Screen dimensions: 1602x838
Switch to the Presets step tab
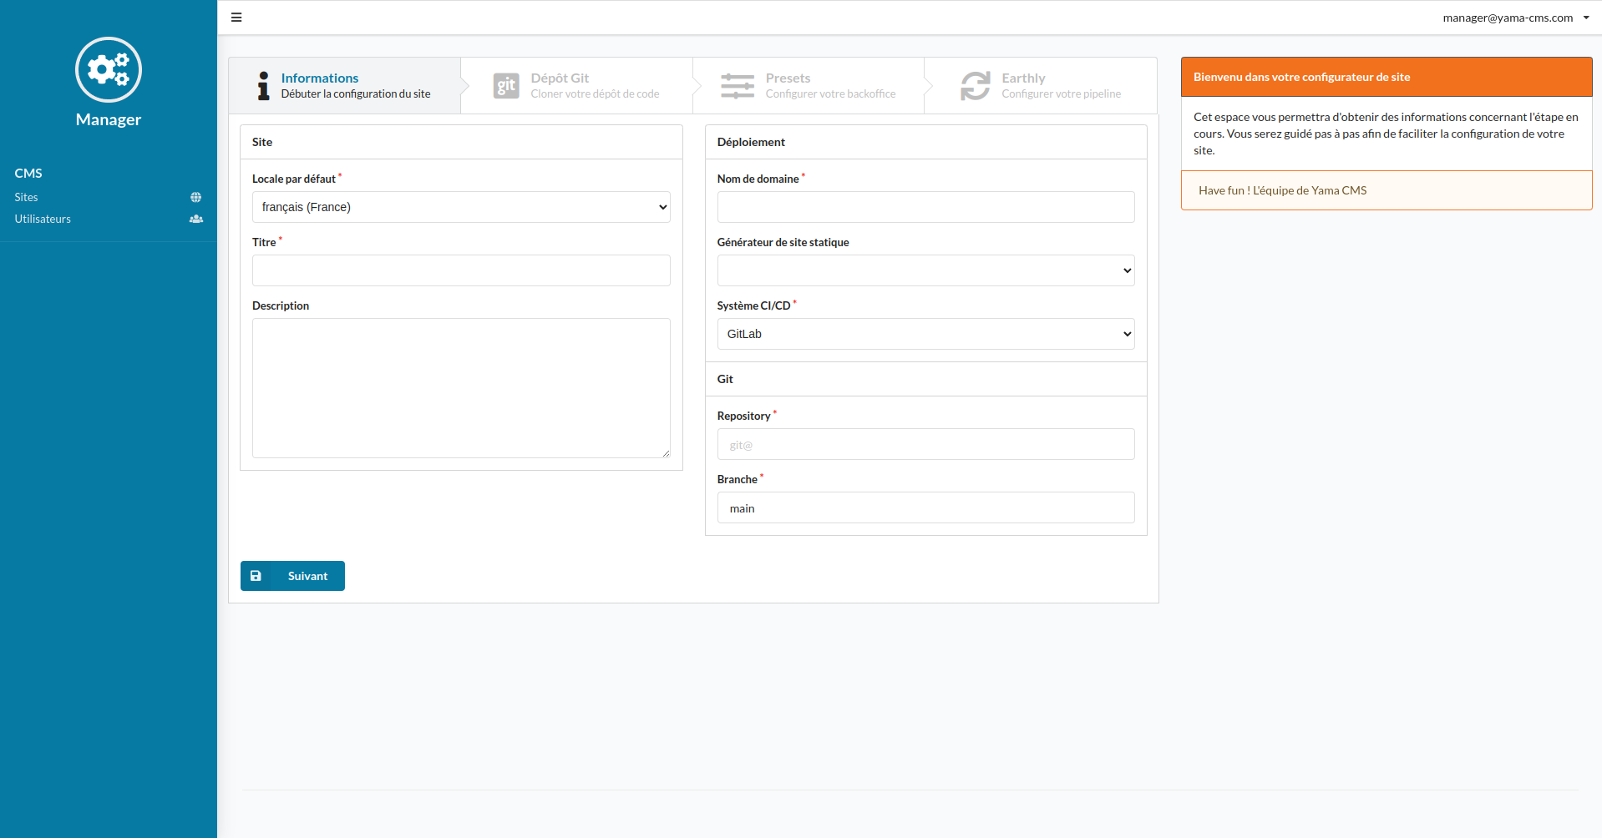tap(809, 85)
